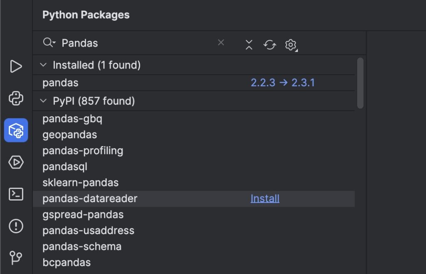Select the pandas-datareader row

[194, 199]
